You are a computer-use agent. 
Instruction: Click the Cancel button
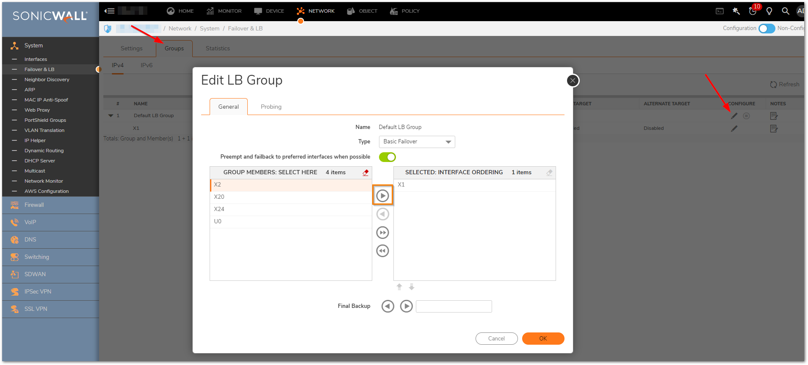(496, 339)
